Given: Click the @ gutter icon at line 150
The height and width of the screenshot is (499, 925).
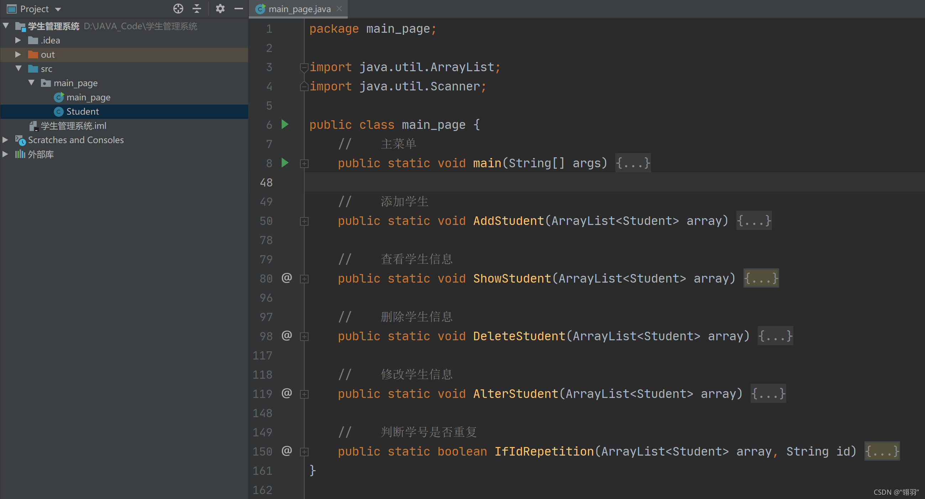Looking at the screenshot, I should (287, 451).
